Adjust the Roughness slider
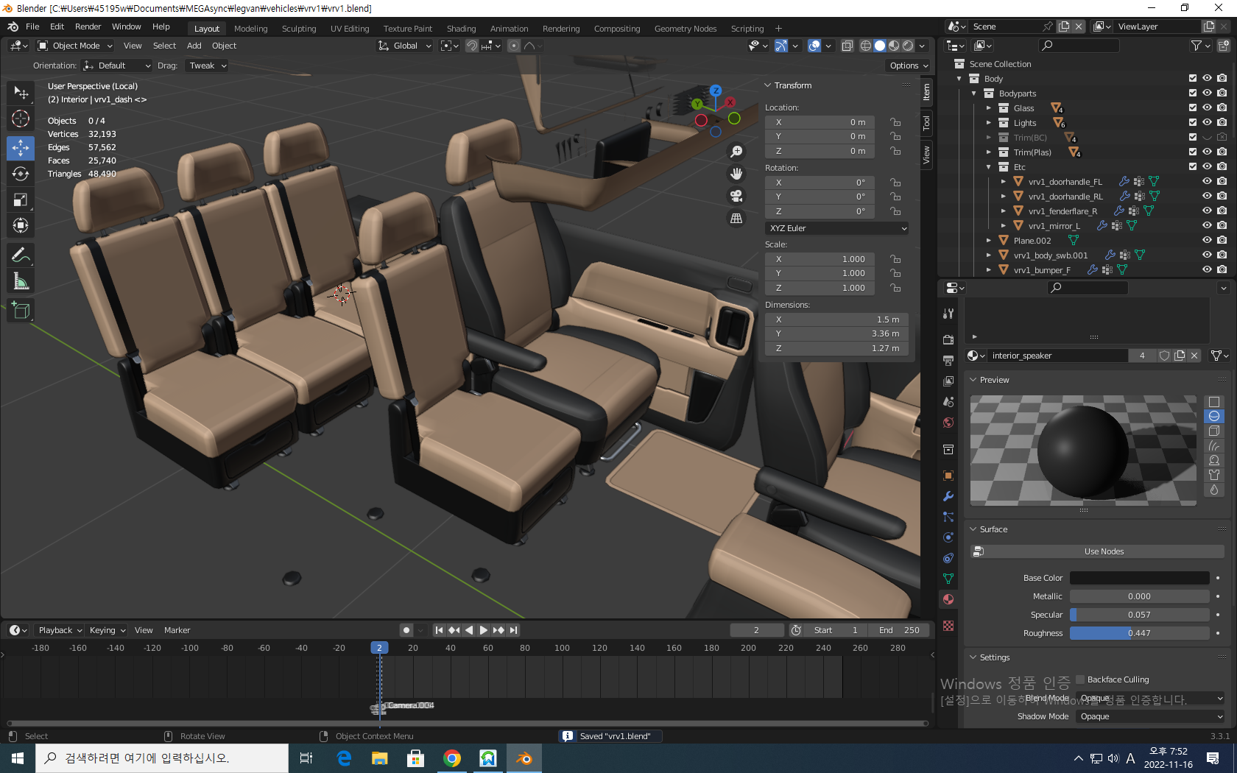The image size is (1237, 773). coord(1138,633)
